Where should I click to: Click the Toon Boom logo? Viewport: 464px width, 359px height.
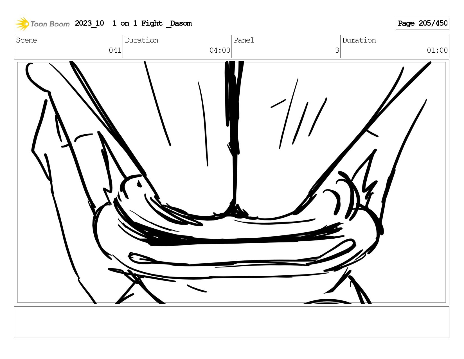pos(42,24)
